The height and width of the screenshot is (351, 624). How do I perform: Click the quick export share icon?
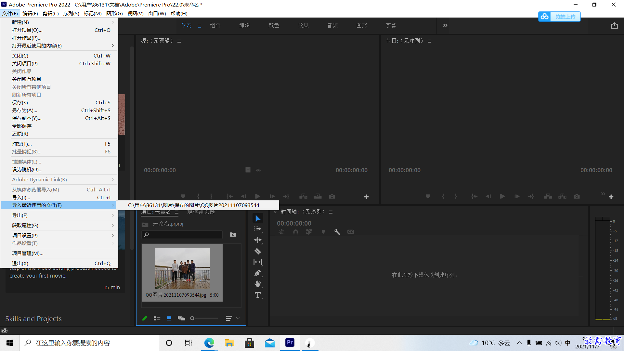tap(614, 25)
